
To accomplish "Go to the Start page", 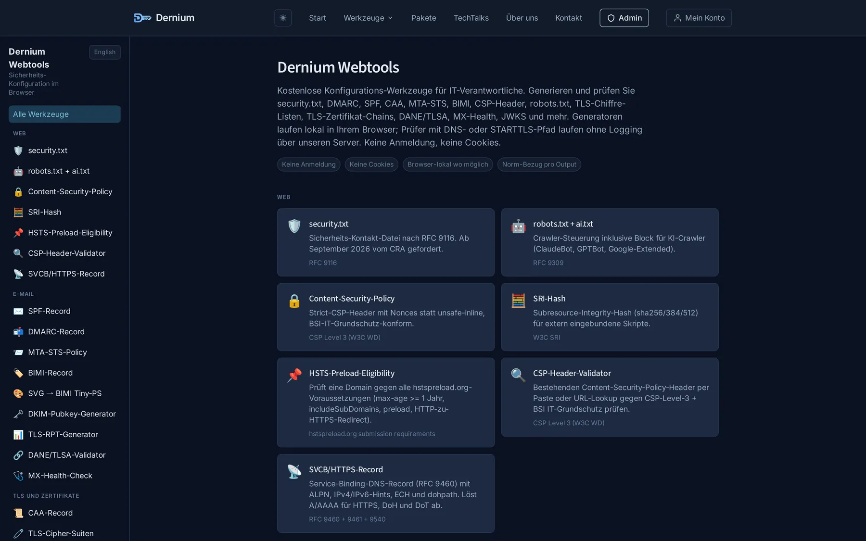I will pyautogui.click(x=318, y=18).
